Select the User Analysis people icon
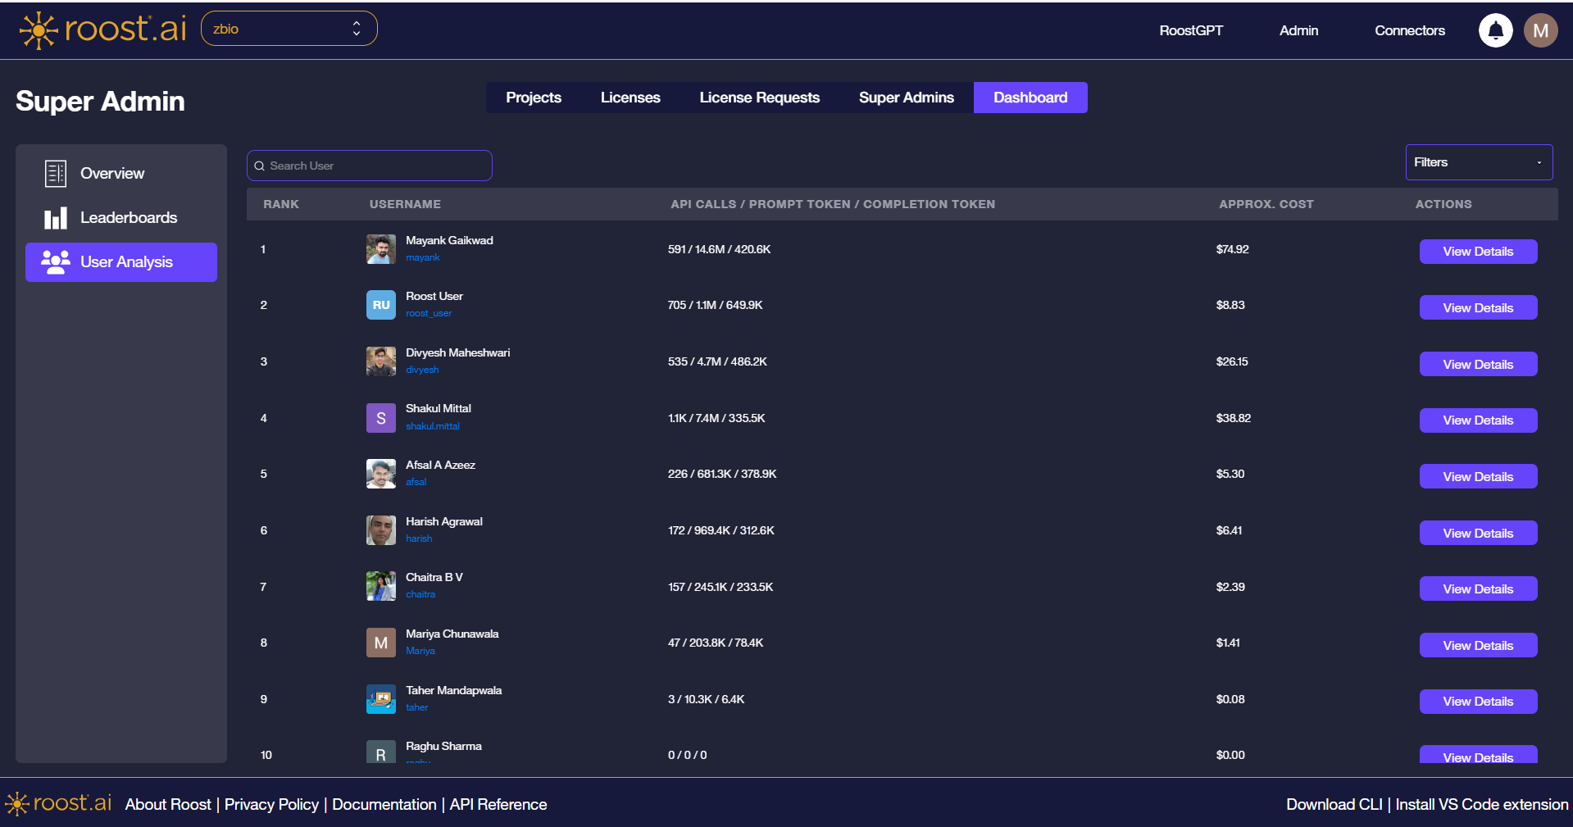 pyautogui.click(x=55, y=261)
